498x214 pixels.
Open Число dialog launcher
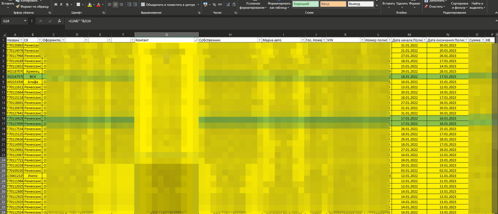pos(236,13)
